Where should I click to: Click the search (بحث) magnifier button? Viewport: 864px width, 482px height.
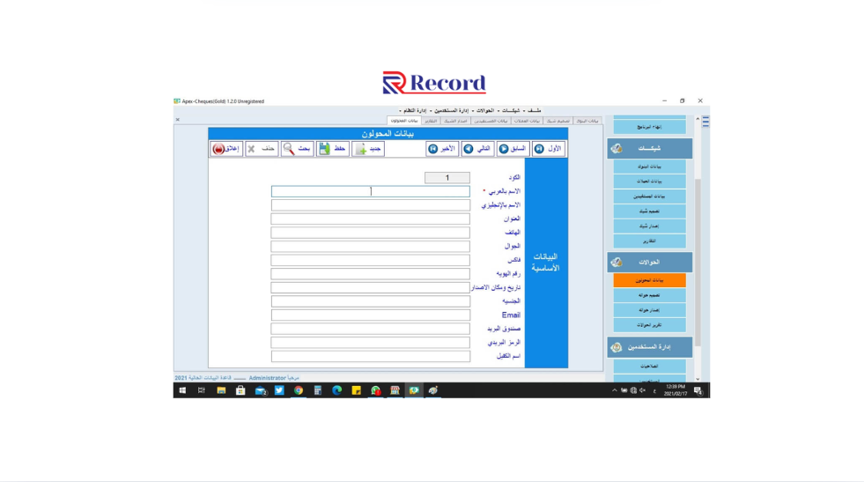297,149
